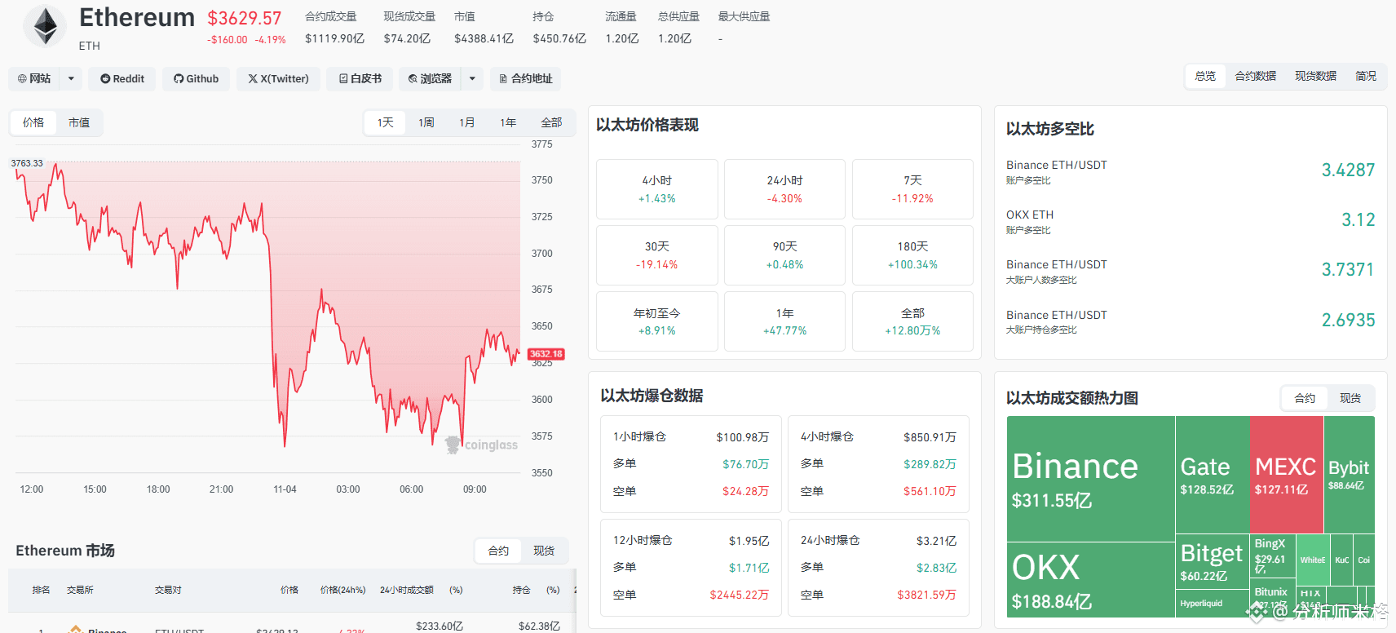Select the 1月 chart range
The image size is (1396, 633).
coord(467,122)
